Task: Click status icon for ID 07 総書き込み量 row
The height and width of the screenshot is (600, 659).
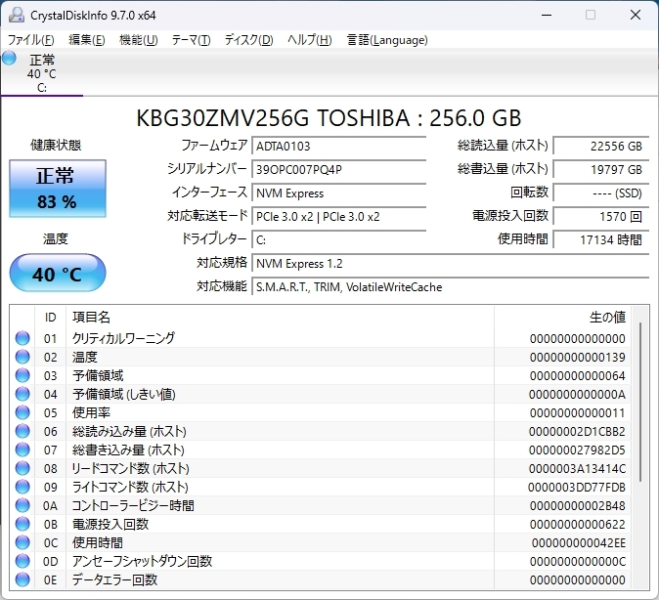Action: [22, 450]
